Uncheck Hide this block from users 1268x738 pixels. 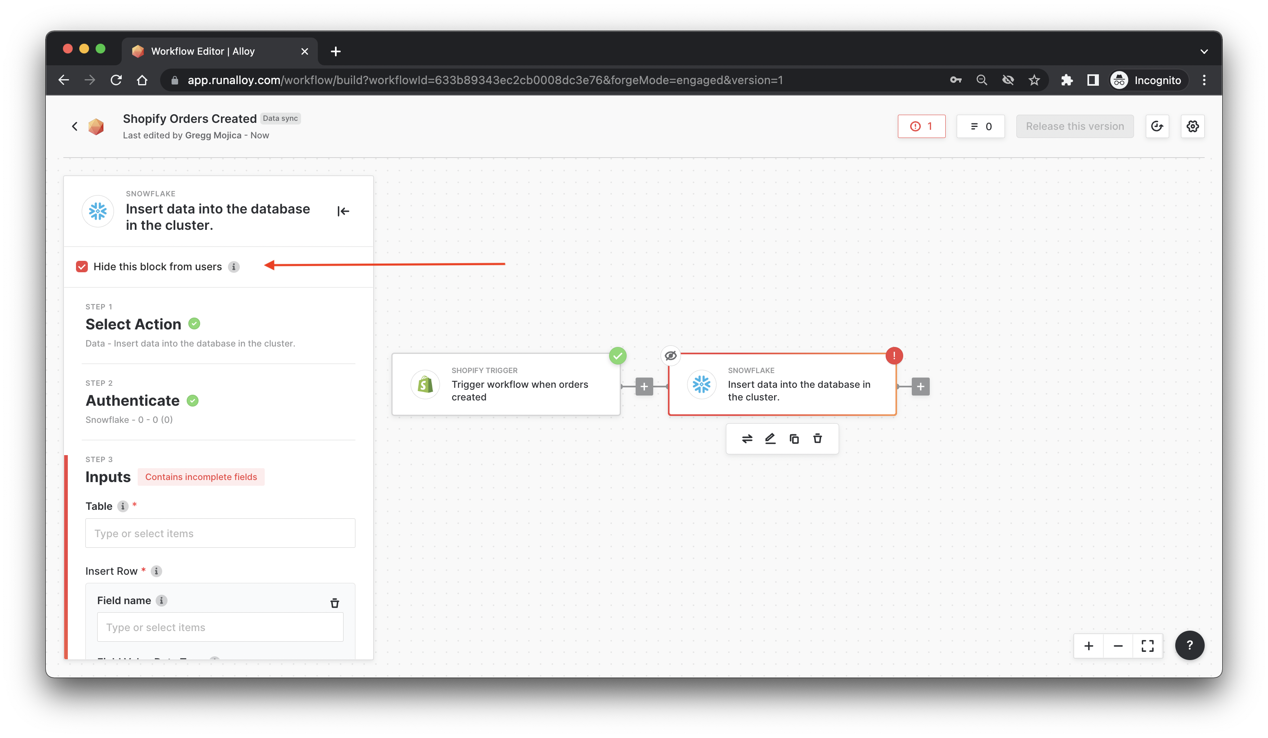82,267
